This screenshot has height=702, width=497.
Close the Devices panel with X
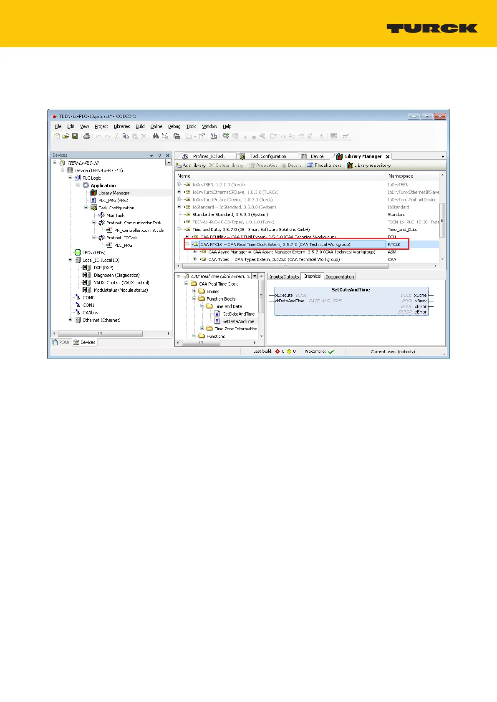tap(168, 155)
